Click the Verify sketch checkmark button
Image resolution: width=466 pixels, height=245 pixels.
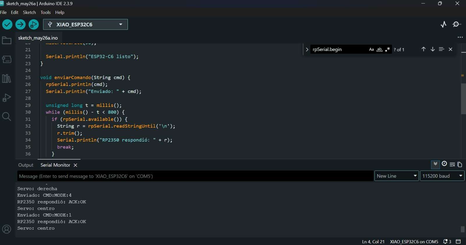pos(7,24)
